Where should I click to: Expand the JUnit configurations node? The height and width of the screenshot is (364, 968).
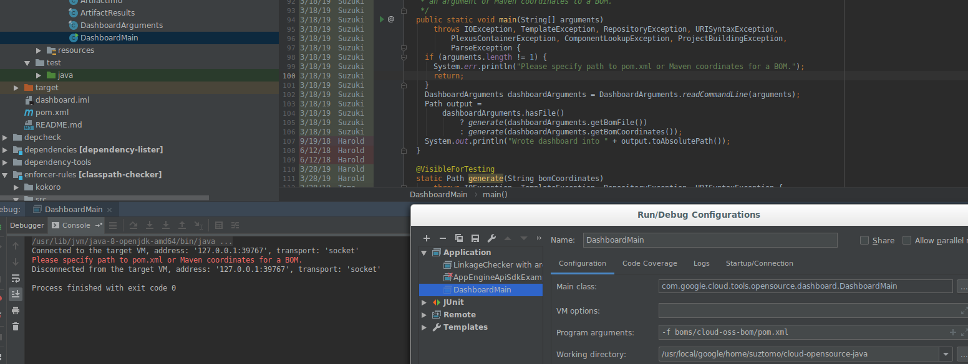click(x=424, y=302)
